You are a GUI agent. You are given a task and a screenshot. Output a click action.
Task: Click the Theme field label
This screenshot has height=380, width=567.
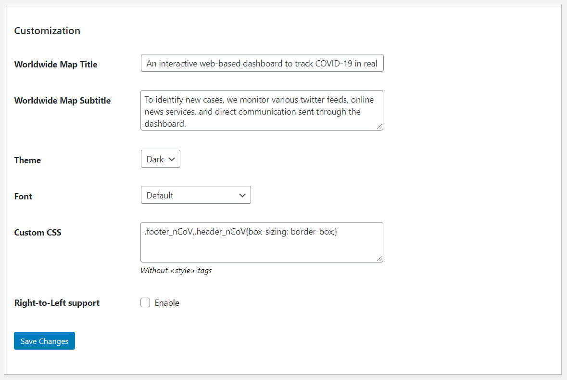27,160
